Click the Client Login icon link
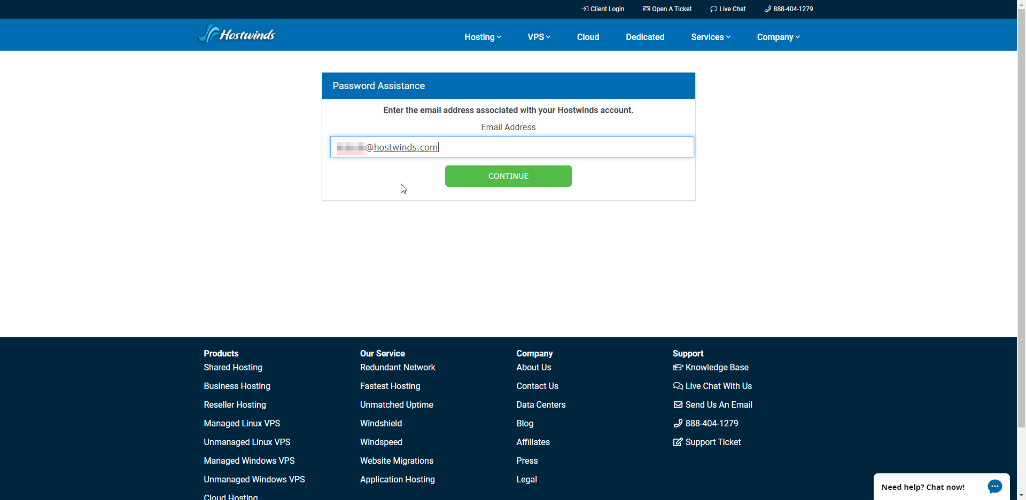This screenshot has width=1026, height=500. pos(603,9)
